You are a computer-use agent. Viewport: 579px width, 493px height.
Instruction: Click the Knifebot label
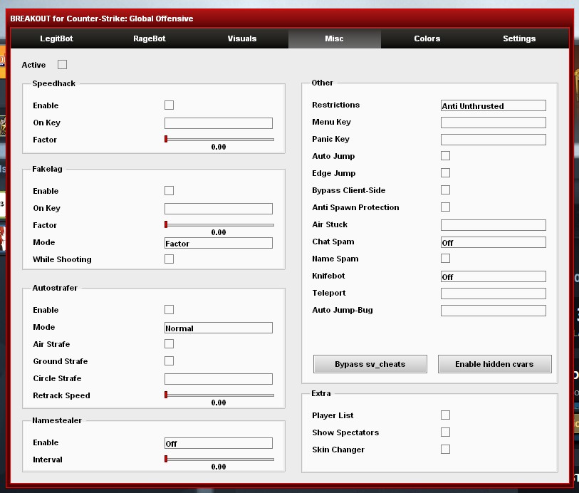tap(328, 276)
